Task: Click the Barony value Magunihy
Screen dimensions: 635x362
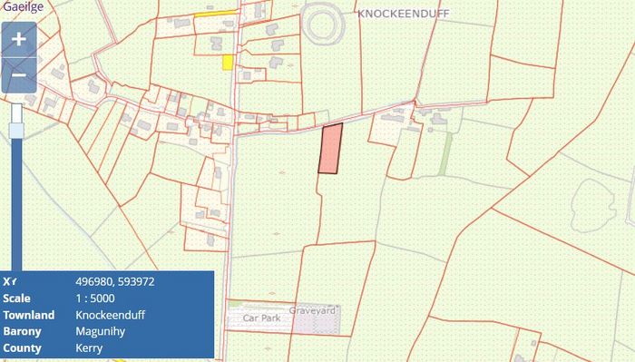Action: 100,332
